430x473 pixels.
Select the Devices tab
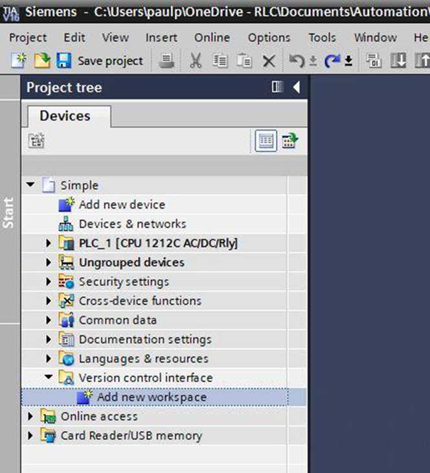(x=65, y=116)
